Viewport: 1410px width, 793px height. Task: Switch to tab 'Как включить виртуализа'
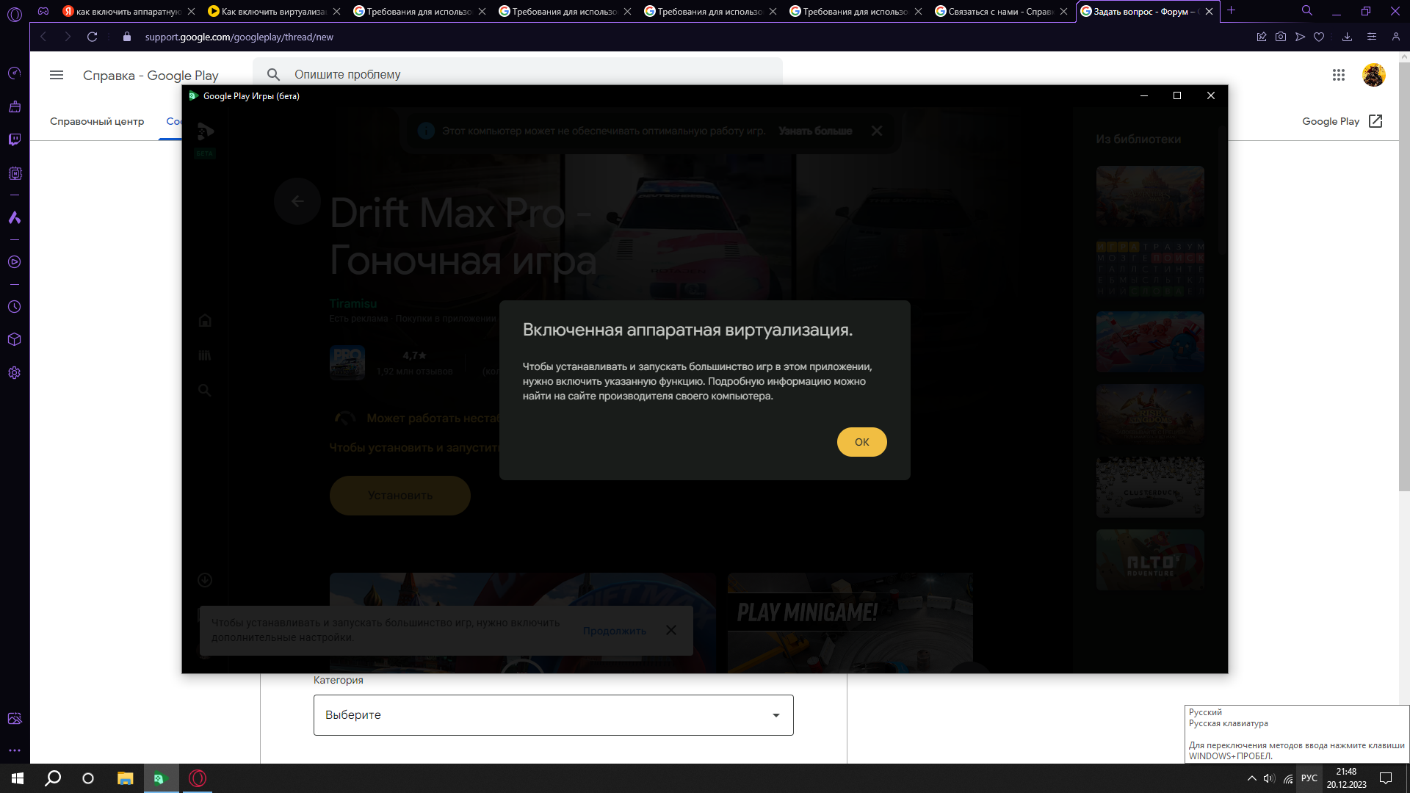273,11
